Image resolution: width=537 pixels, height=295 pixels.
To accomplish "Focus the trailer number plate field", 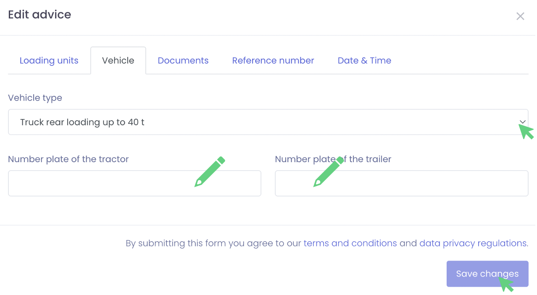I will pos(420,184).
